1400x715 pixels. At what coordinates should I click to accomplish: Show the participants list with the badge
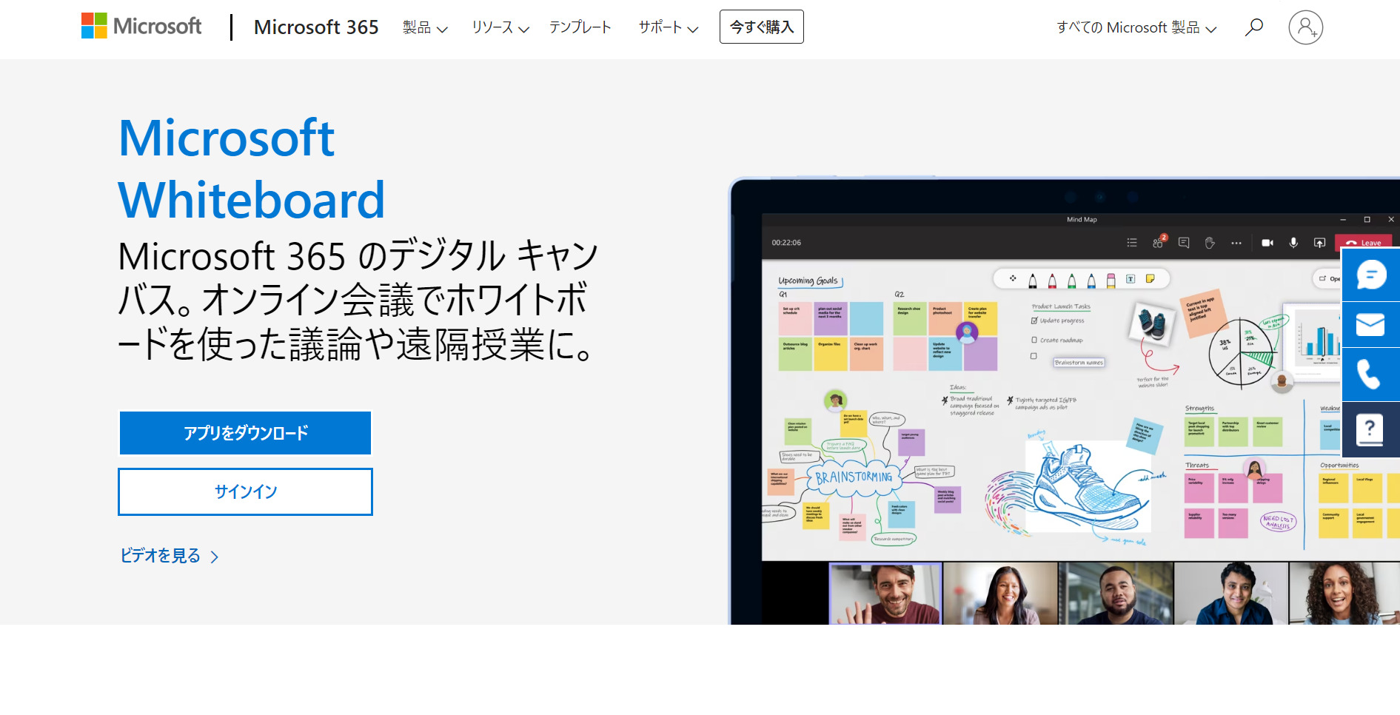click(x=1159, y=243)
